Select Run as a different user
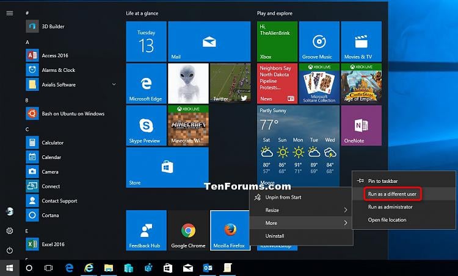 (404, 194)
